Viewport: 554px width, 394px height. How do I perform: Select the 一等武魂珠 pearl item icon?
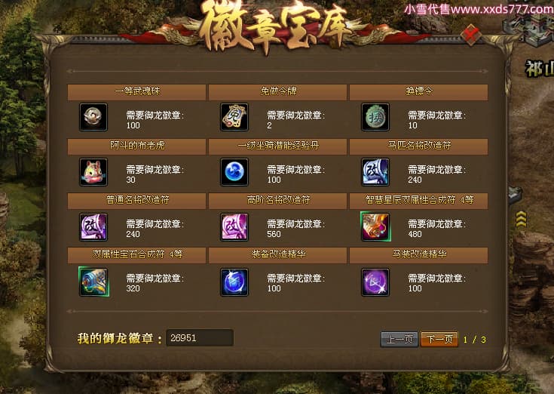point(93,117)
